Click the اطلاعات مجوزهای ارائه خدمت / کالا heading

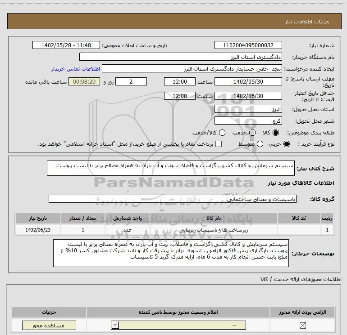tap(301, 279)
